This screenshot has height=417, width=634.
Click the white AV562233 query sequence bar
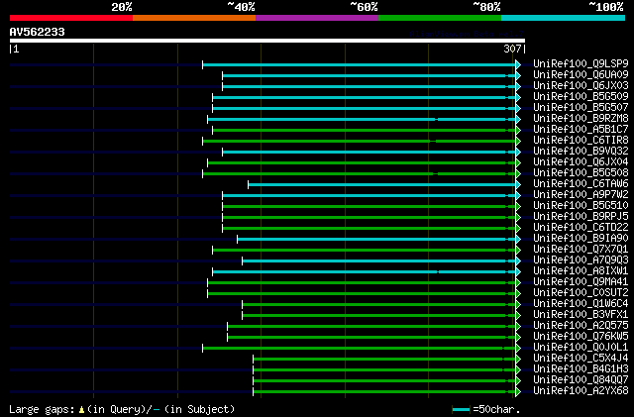(x=267, y=41)
